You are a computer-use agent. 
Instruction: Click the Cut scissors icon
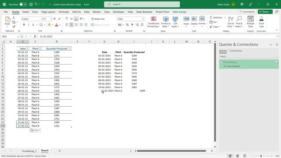point(14,18)
